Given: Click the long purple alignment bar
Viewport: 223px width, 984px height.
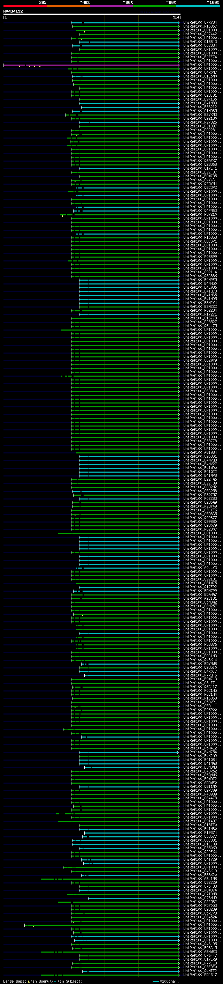Looking at the screenshot, I should pos(92,65).
